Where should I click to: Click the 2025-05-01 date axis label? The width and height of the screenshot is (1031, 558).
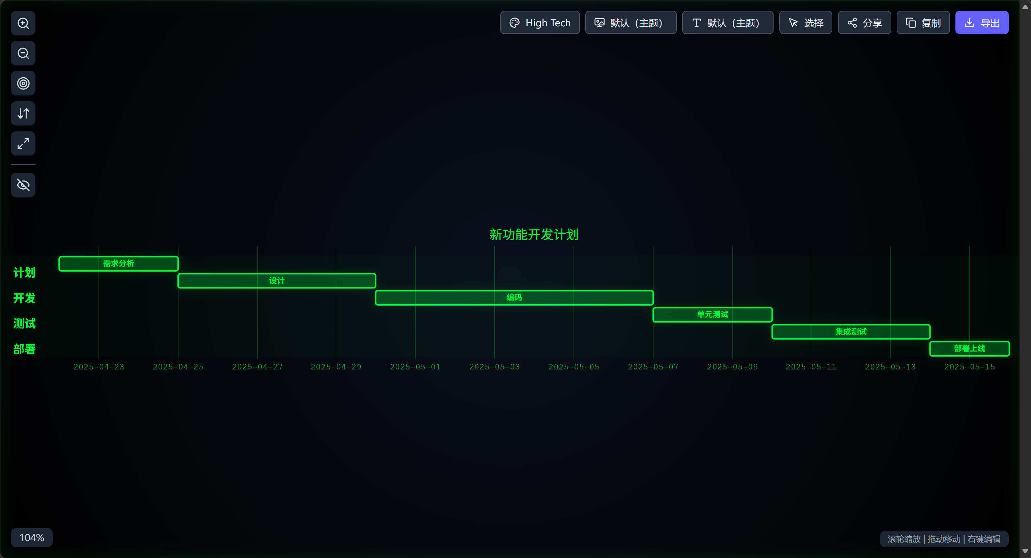click(x=415, y=367)
